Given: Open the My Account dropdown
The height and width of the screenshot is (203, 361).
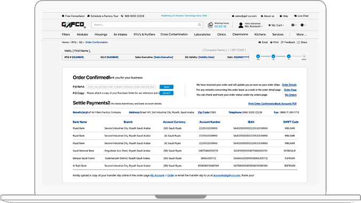Looking at the screenshot, I should [254, 26].
